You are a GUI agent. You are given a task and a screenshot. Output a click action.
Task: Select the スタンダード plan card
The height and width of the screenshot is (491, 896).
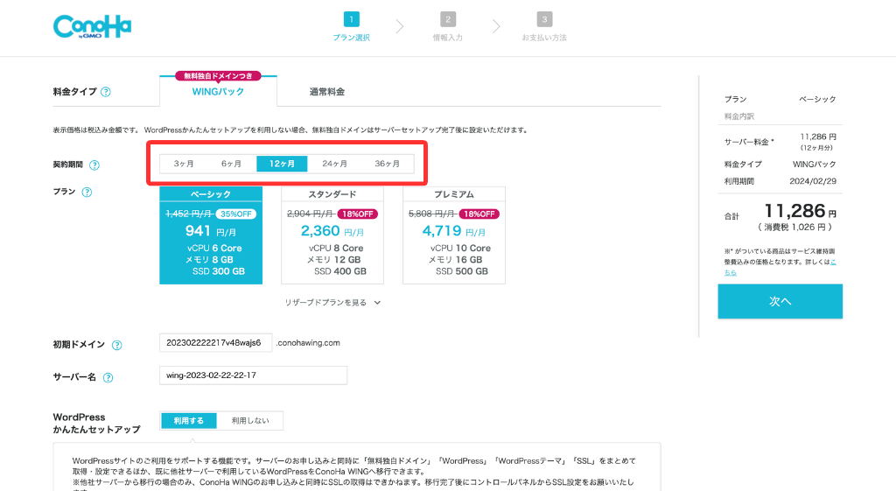tap(332, 235)
